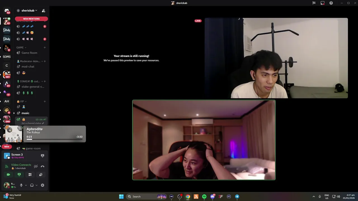
Task: Collapse the VIP category
Action: coord(22,101)
